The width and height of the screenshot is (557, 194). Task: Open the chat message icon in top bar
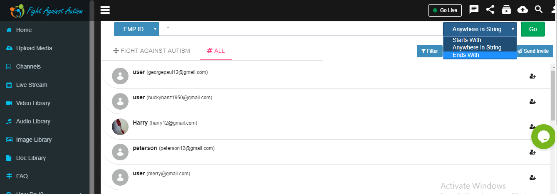tap(474, 10)
